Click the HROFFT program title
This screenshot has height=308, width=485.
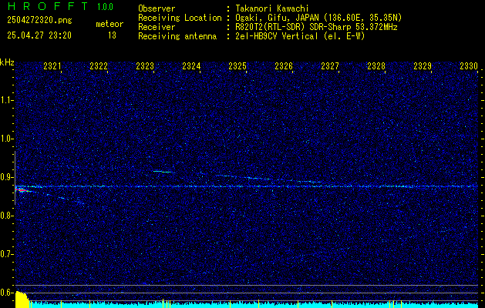(x=47, y=6)
